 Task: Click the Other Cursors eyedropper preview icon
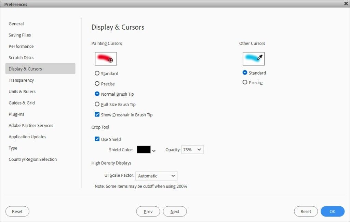pos(254,59)
